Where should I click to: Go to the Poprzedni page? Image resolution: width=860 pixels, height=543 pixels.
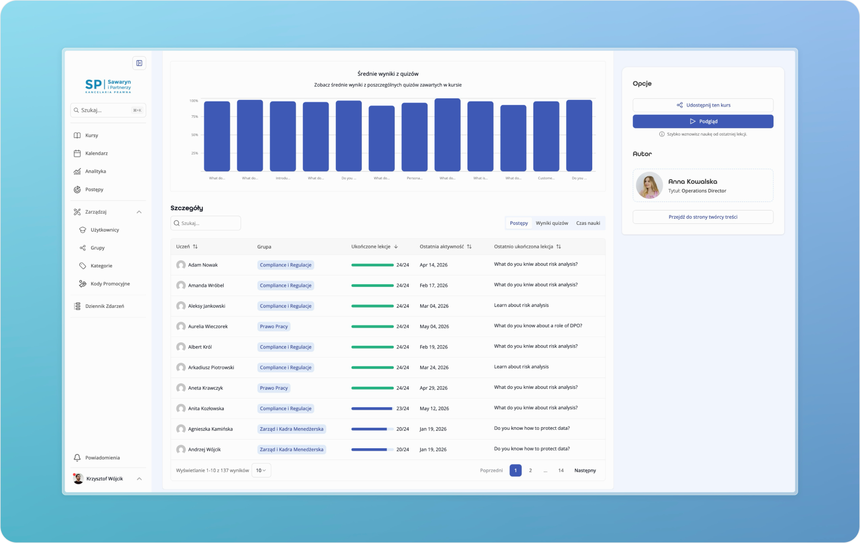pos(491,470)
